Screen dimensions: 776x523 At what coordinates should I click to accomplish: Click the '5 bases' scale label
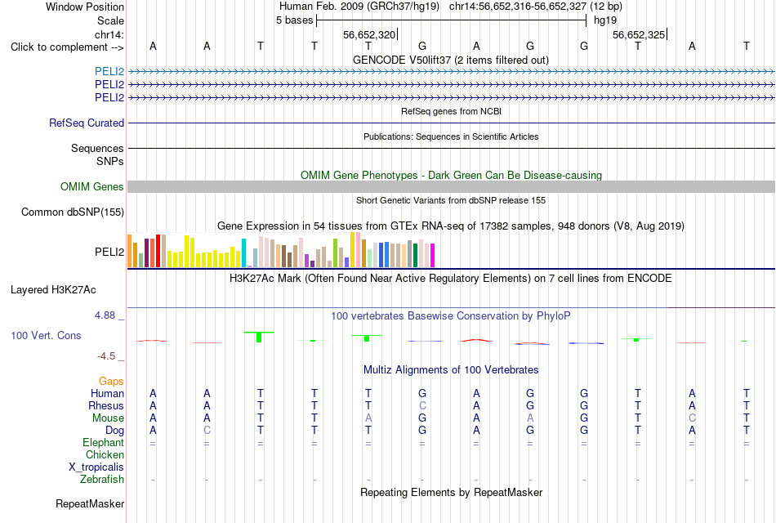tap(294, 20)
